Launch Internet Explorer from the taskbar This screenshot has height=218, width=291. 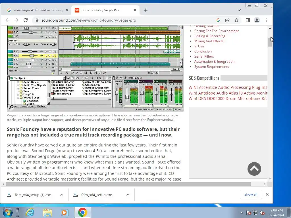coord(30,212)
